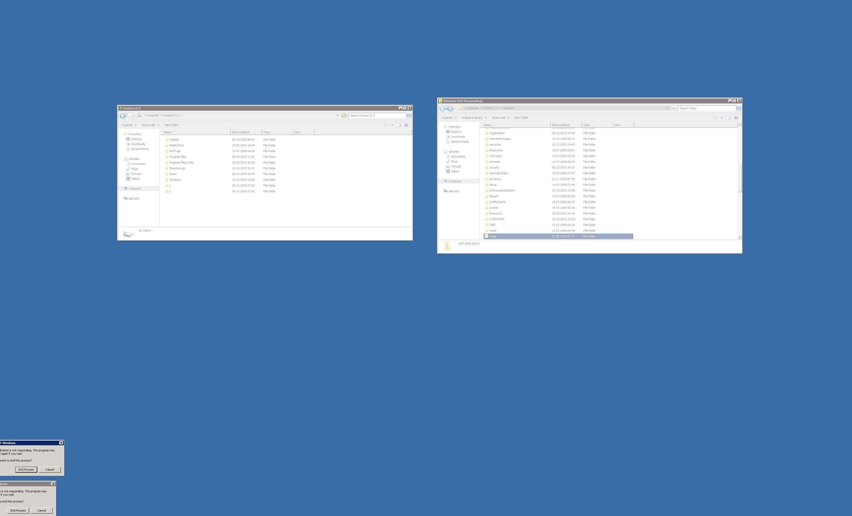Change view layout in the Windows window
Viewport: 852px width, 516px height.
[x=715, y=118]
